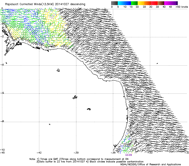The image size is (189, 166).
Task: Click the '20141027' date in the title
Action: tap(62, 4)
